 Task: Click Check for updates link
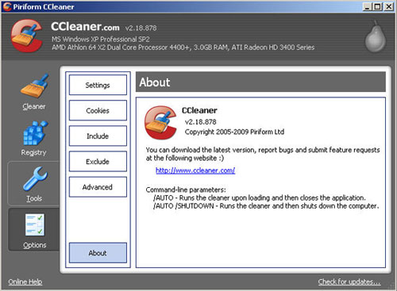349,281
